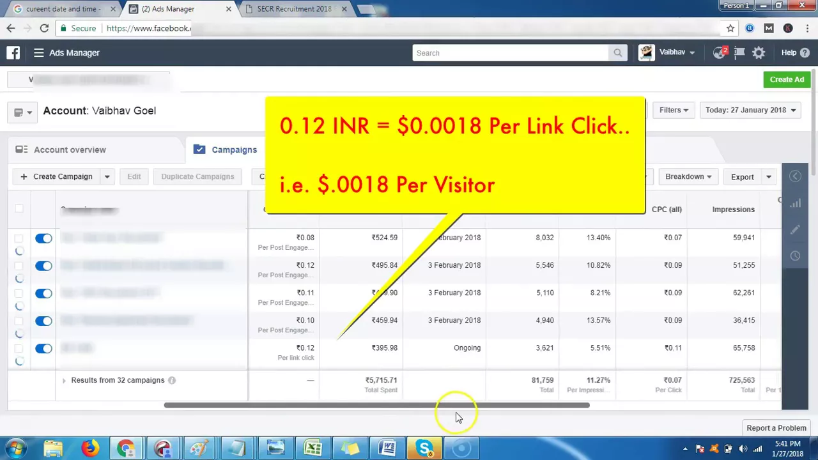Tick the select-all checkbox in table header
Viewport: 818px width, 460px height.
pyautogui.click(x=19, y=208)
